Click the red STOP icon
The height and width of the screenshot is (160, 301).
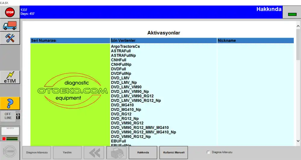[x=10, y=12]
